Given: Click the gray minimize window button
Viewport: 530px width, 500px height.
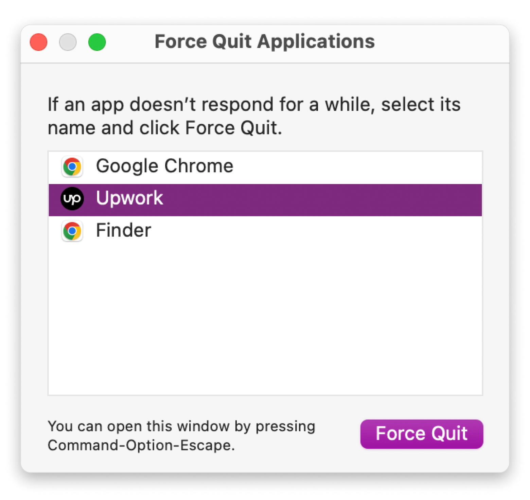Looking at the screenshot, I should (x=68, y=42).
